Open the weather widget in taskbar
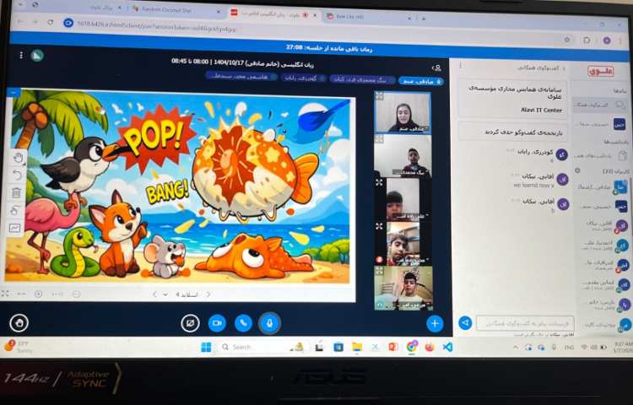 pos(19,346)
